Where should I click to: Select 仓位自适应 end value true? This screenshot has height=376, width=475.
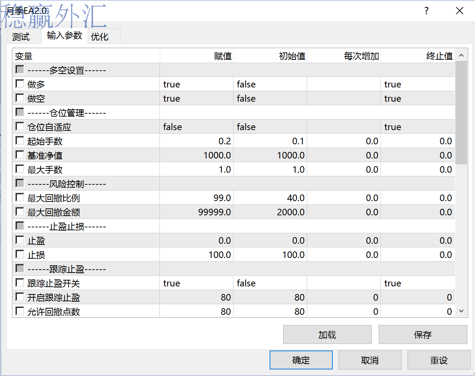418,127
